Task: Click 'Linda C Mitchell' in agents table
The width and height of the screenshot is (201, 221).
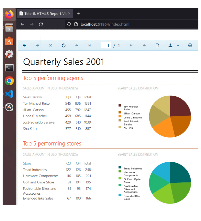Action: pyautogui.click(x=35, y=116)
